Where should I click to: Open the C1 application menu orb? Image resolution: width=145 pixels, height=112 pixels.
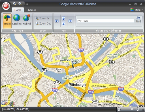[x=6, y=6]
